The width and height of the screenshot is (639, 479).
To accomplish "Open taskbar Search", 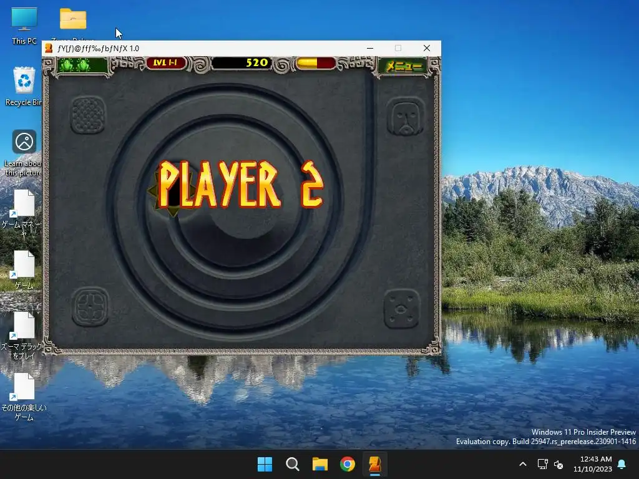I will [x=293, y=464].
